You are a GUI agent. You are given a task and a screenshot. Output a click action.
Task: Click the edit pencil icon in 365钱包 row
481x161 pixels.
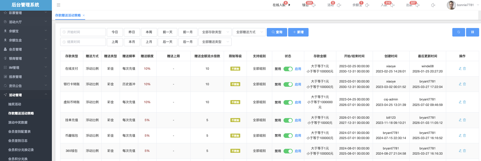(460, 151)
